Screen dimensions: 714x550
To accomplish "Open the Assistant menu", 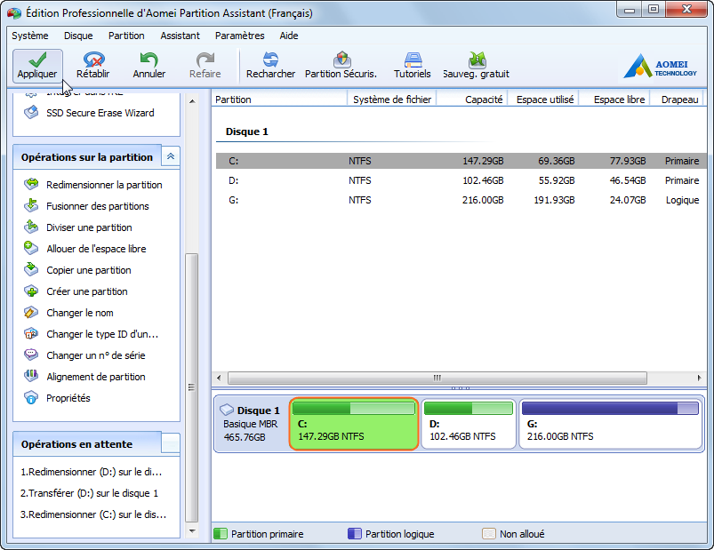I will pyautogui.click(x=180, y=36).
